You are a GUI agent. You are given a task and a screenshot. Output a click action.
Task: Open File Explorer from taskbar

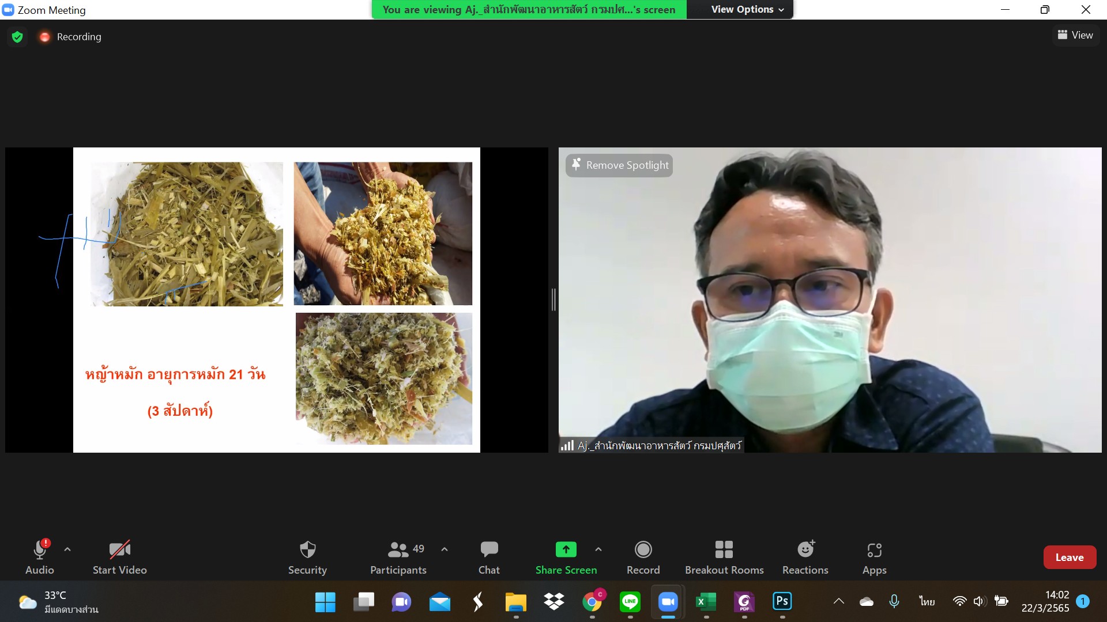[x=515, y=602]
